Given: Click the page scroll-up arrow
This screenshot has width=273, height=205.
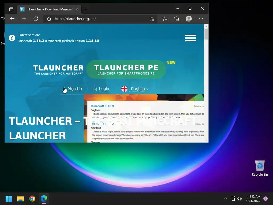Looking at the screenshot, I should (x=206, y=26).
